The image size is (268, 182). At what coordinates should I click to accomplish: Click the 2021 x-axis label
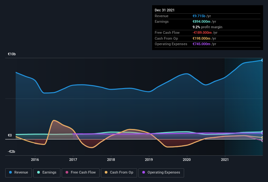[225, 160]
